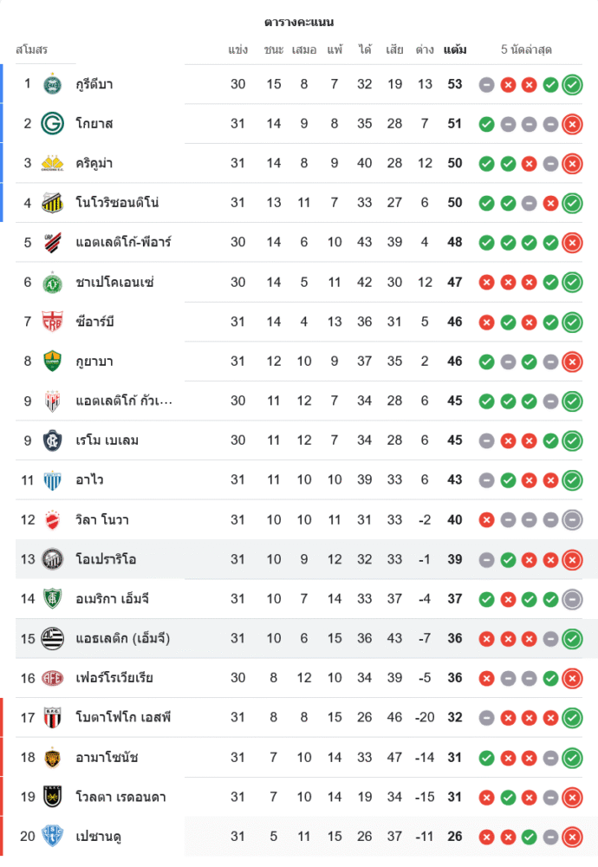Click the Coritiba club crest icon
Image resolution: width=598 pixels, height=867 pixels.
(53, 84)
